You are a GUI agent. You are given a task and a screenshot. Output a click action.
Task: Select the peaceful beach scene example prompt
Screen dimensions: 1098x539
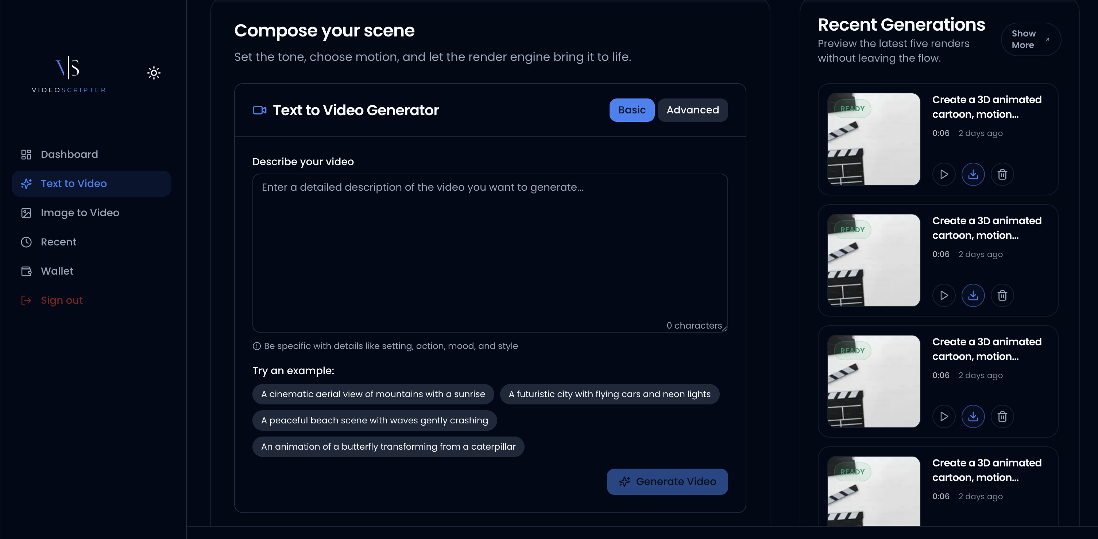click(374, 420)
